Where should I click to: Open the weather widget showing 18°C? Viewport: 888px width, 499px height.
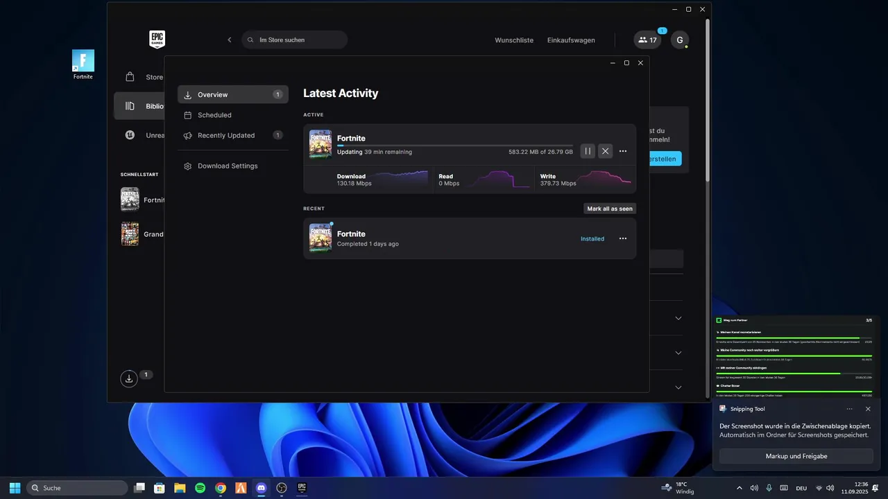click(x=678, y=488)
